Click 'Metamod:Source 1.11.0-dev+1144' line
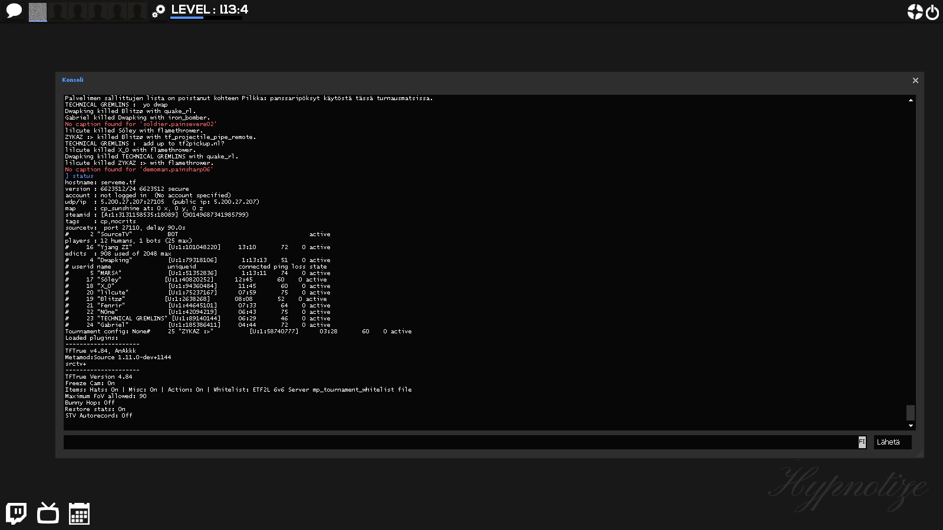This screenshot has width=943, height=530. (x=118, y=357)
